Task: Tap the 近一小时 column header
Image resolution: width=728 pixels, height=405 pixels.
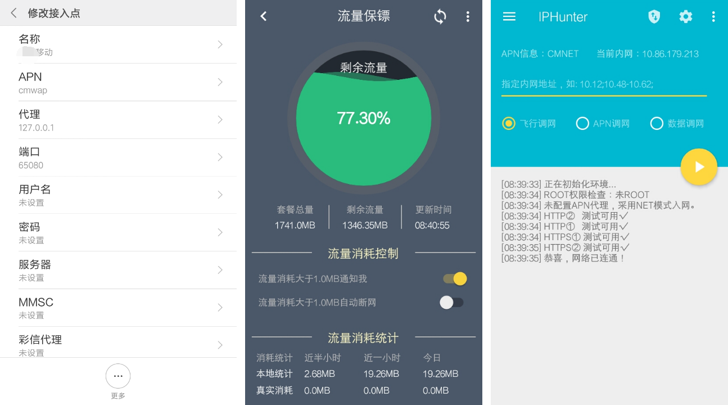Action: tap(382, 358)
